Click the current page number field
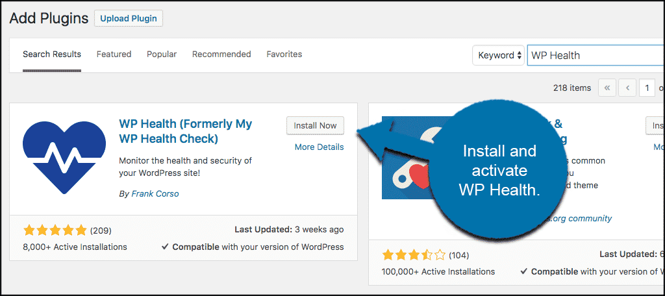 647,88
